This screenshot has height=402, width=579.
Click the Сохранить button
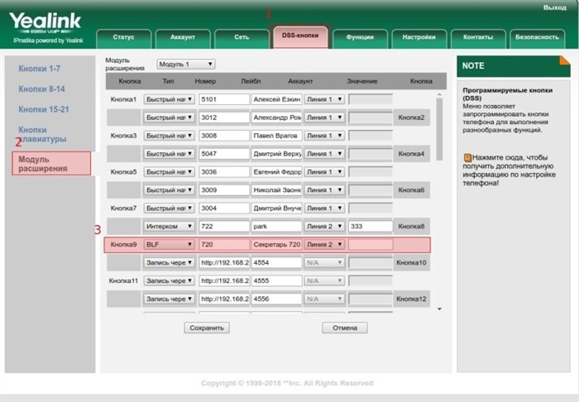[x=207, y=328]
